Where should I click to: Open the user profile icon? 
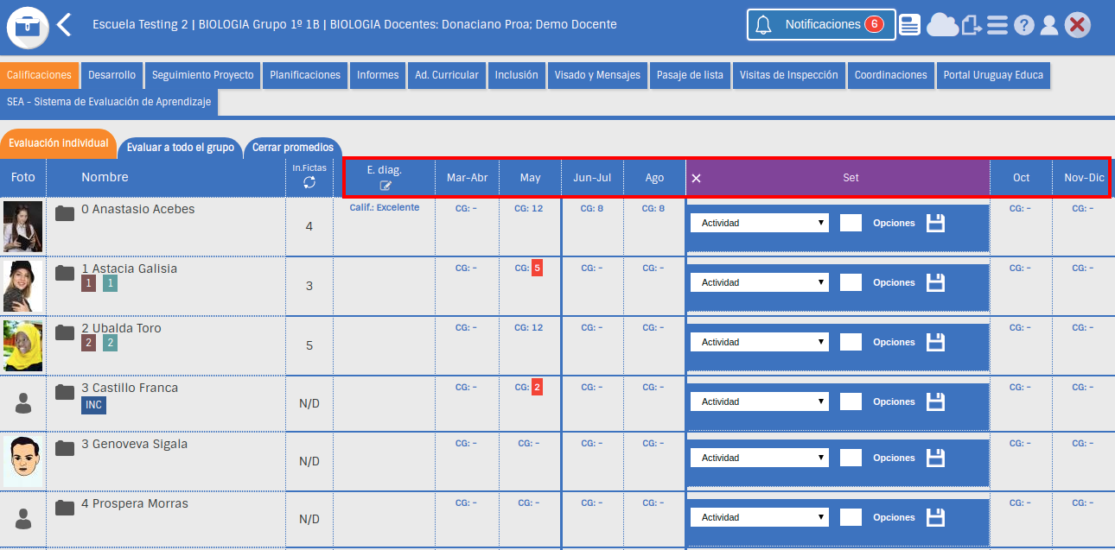[x=1049, y=25]
